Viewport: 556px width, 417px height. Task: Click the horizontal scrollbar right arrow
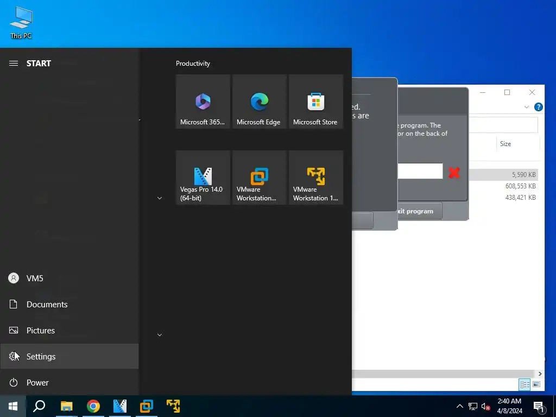(540, 374)
